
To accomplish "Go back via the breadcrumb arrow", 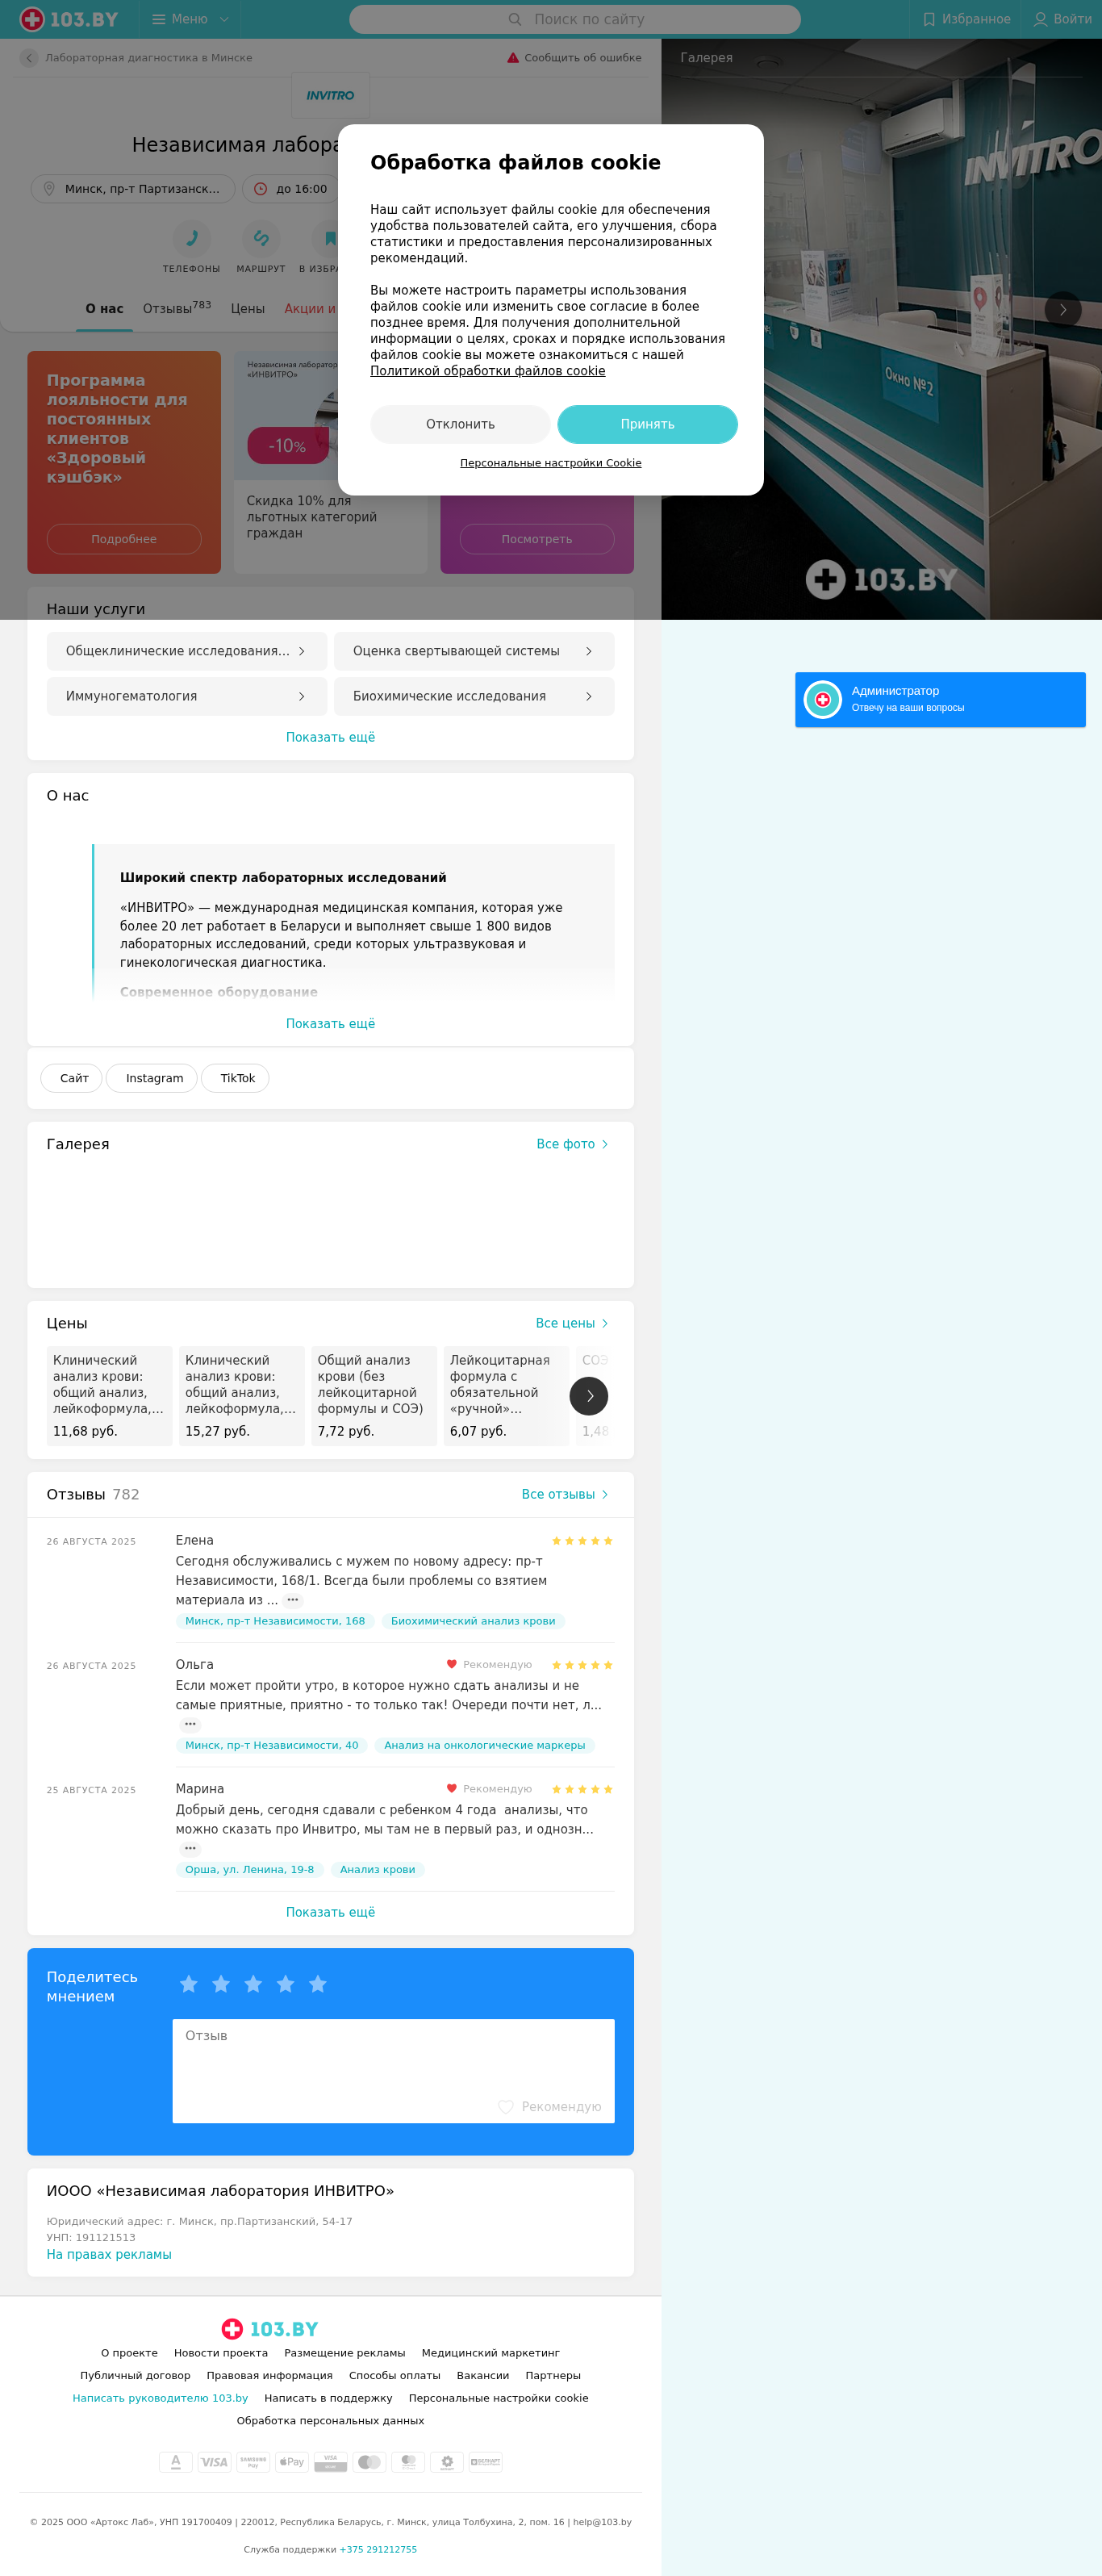I will pyautogui.click(x=29, y=58).
